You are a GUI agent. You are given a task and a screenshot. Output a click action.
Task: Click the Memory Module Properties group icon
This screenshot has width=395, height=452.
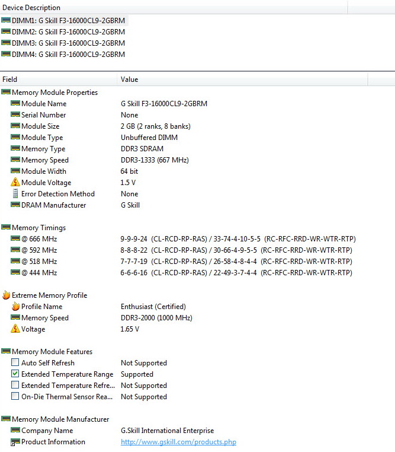coord(6,92)
